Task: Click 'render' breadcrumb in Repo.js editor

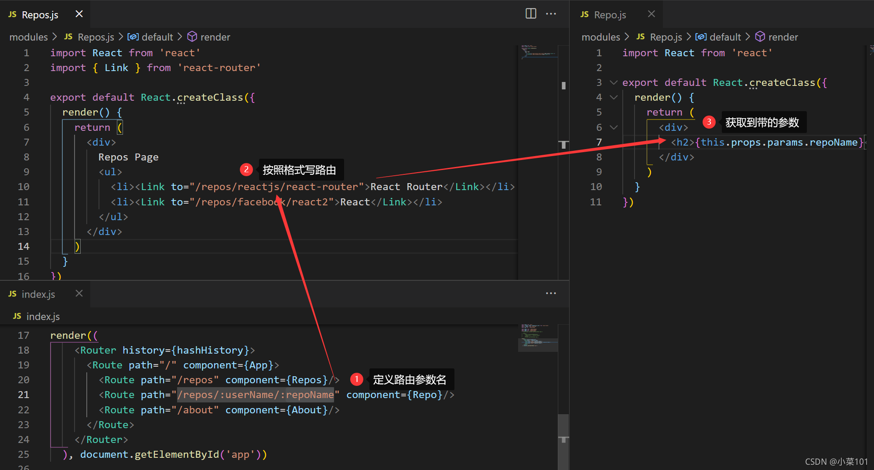Action: pos(783,37)
